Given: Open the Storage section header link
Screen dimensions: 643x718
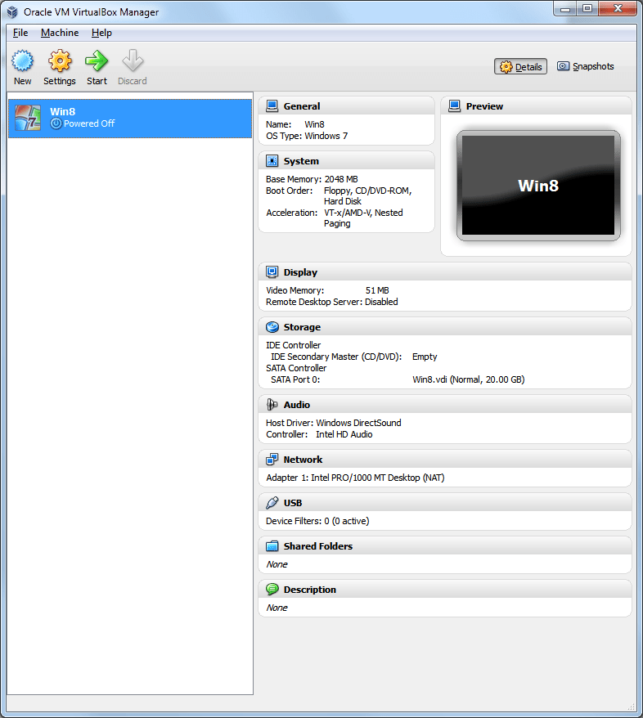Looking at the screenshot, I should pyautogui.click(x=302, y=327).
